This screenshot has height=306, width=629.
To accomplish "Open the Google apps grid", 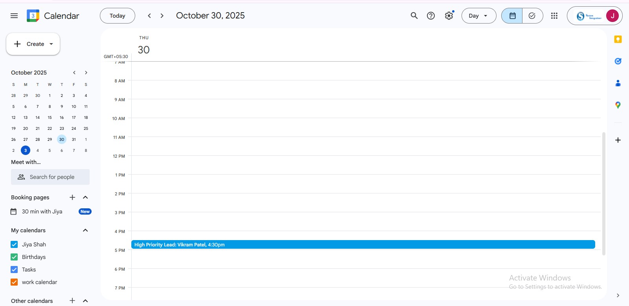I will (x=554, y=16).
